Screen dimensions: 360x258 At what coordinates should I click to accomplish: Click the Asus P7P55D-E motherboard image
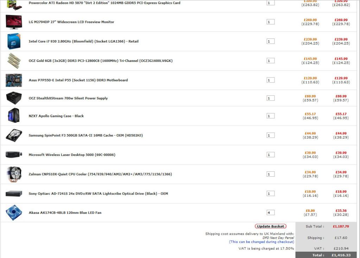point(14,80)
